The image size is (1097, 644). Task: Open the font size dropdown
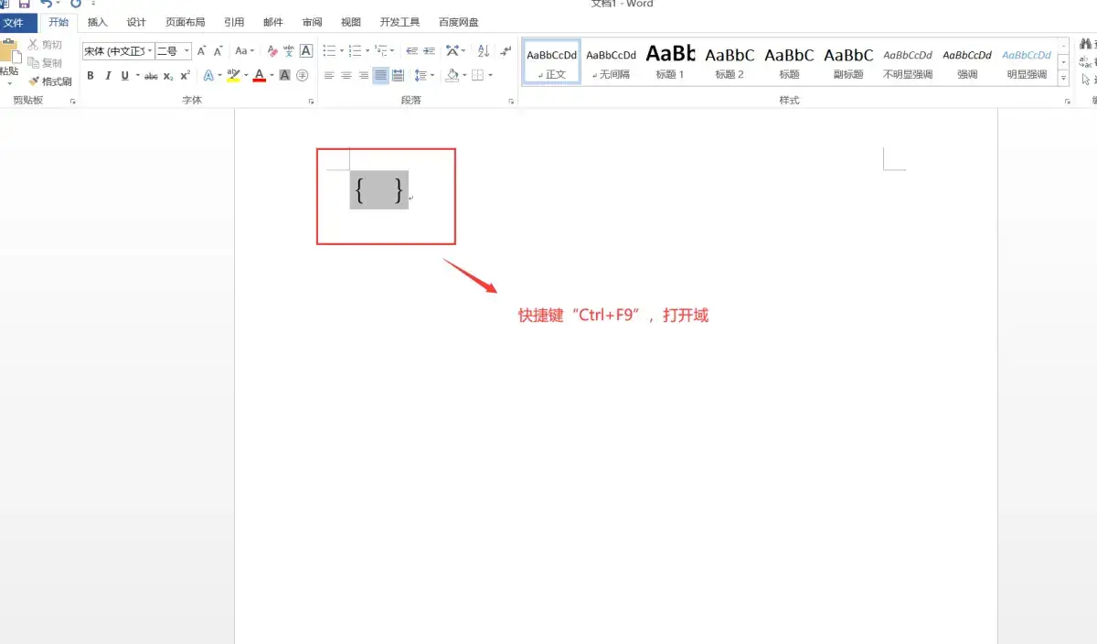(187, 50)
